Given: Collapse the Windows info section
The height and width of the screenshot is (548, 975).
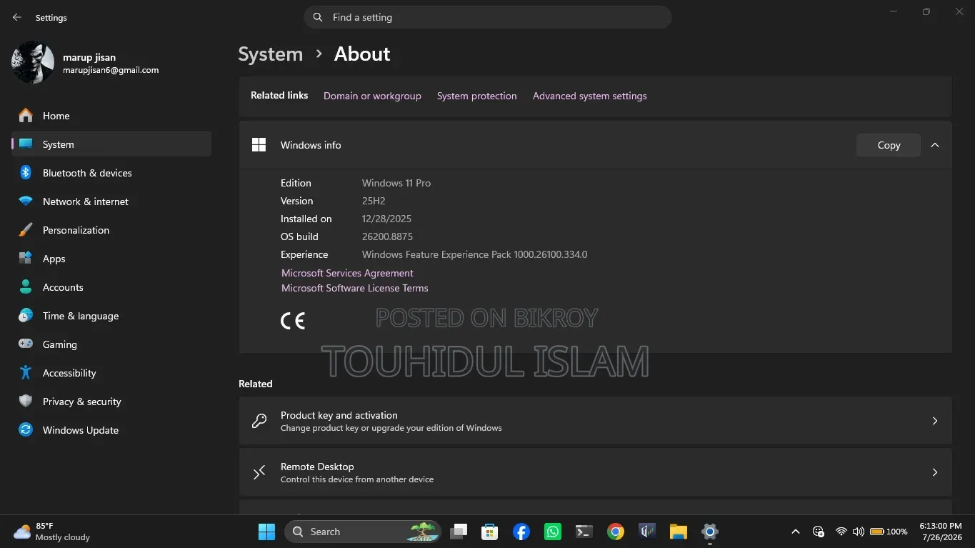Looking at the screenshot, I should (x=935, y=145).
